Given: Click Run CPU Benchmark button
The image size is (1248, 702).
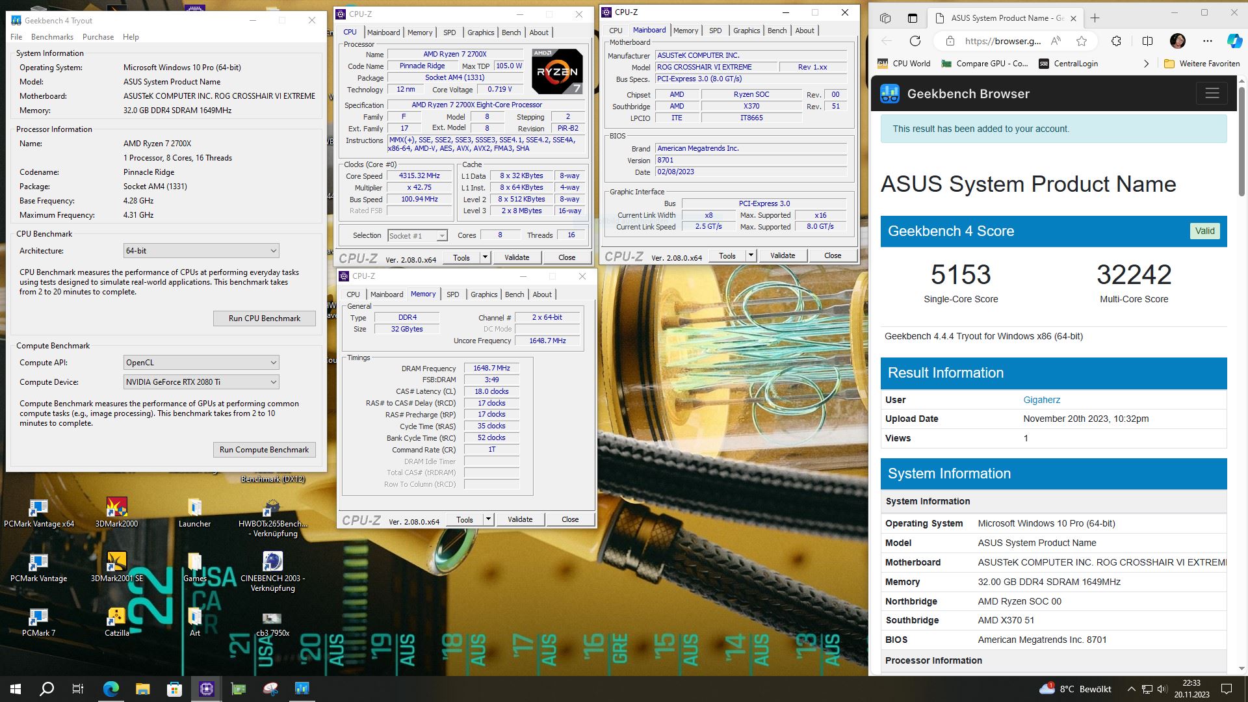Looking at the screenshot, I should tap(265, 318).
